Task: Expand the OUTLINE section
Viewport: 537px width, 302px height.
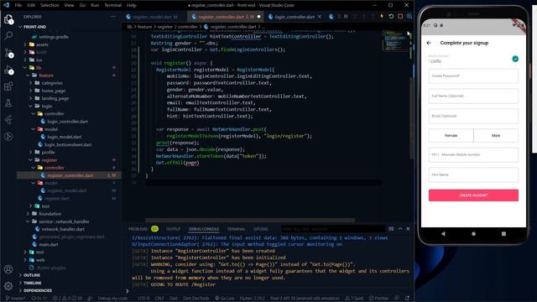Action: [32, 275]
